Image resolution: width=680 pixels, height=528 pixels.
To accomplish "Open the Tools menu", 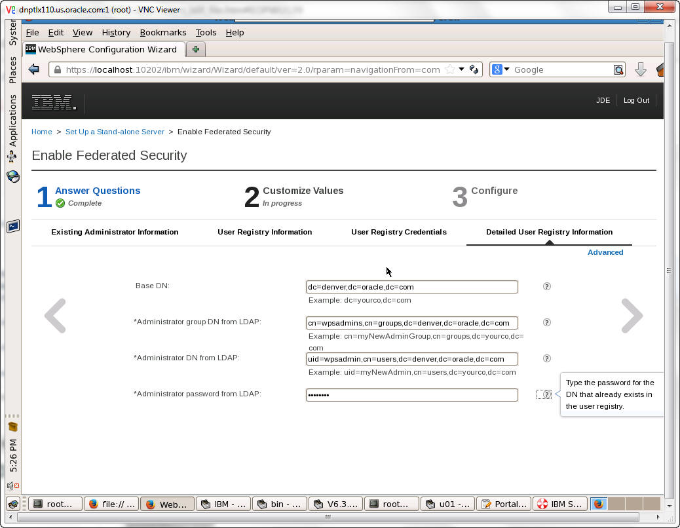I will (206, 33).
